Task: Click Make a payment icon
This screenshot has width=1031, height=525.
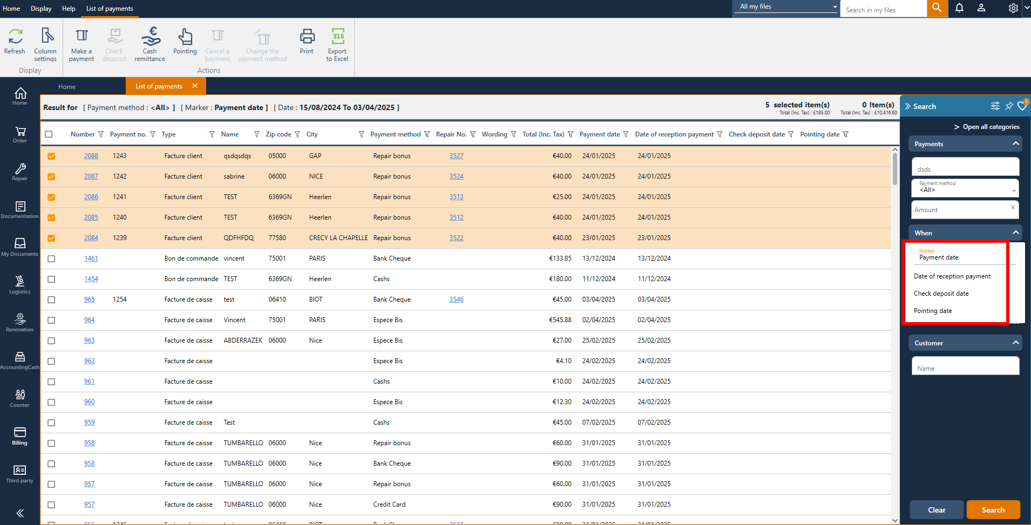Action: [81, 36]
